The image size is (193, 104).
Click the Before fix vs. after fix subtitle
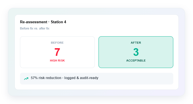click(x=35, y=28)
